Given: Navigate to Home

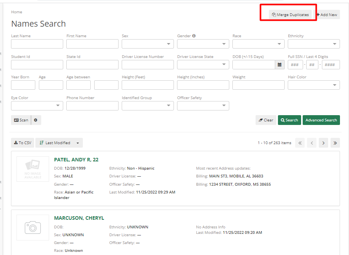Looking at the screenshot, I should (x=16, y=12).
